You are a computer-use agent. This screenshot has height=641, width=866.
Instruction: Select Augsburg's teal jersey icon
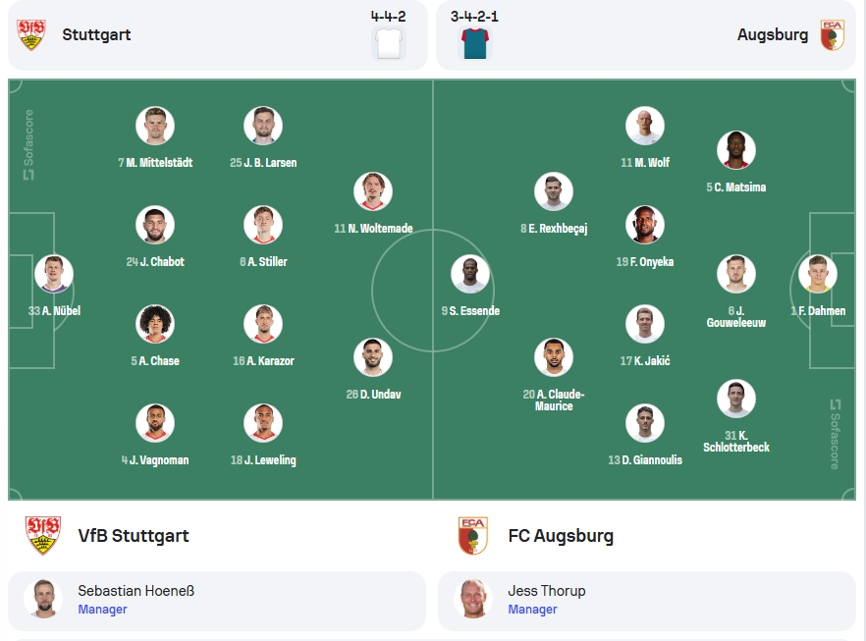pos(475,43)
